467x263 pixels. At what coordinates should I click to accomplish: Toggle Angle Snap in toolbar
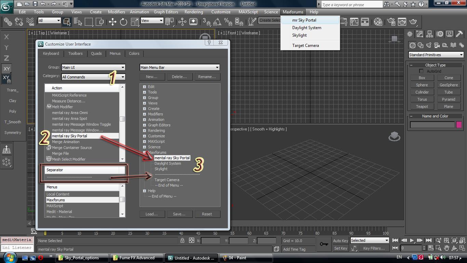click(217, 22)
